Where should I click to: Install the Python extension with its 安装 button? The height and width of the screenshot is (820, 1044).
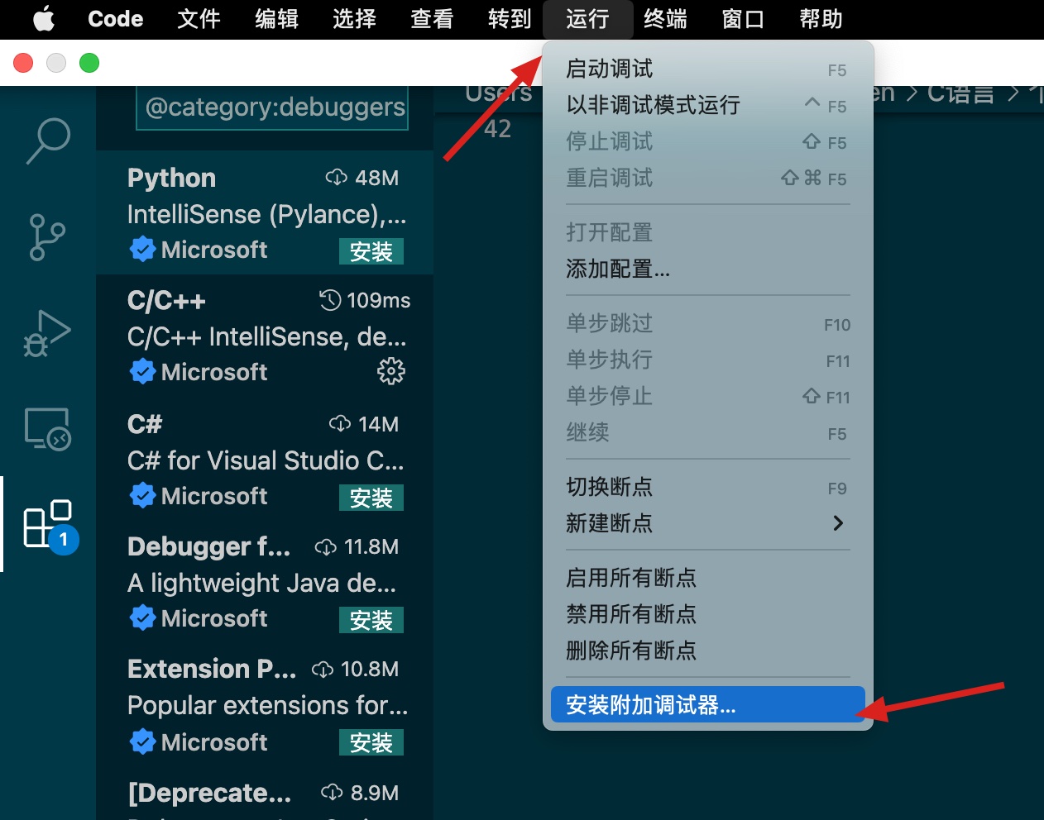pos(371,252)
